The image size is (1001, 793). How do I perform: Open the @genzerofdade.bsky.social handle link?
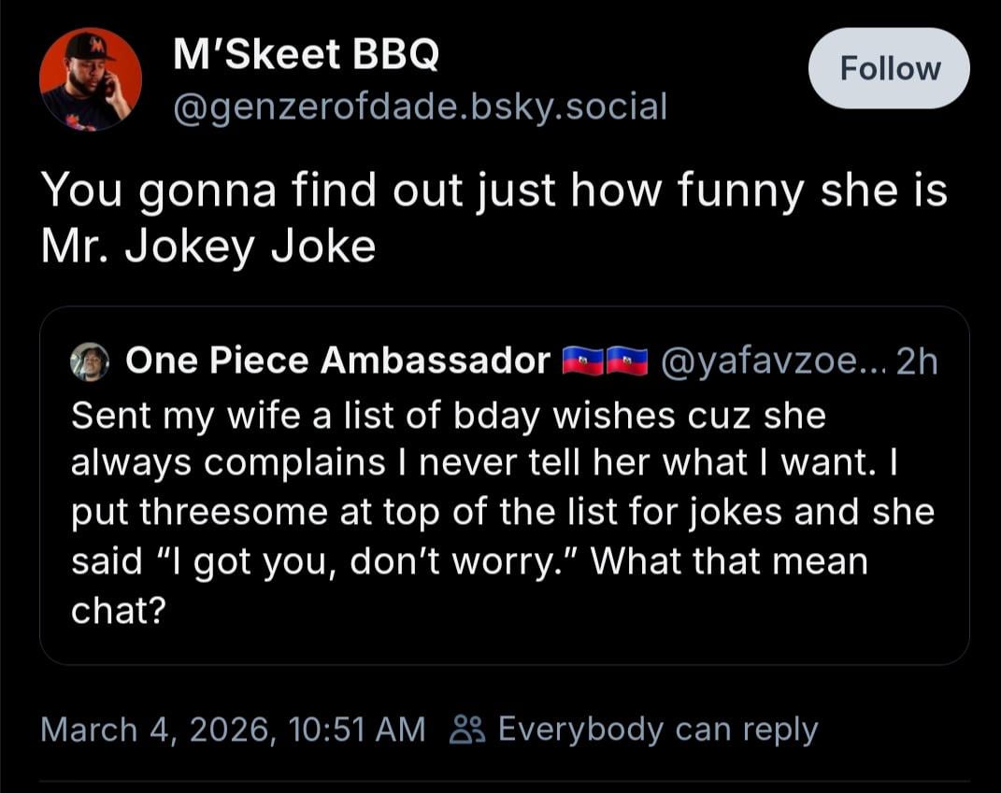(x=421, y=107)
